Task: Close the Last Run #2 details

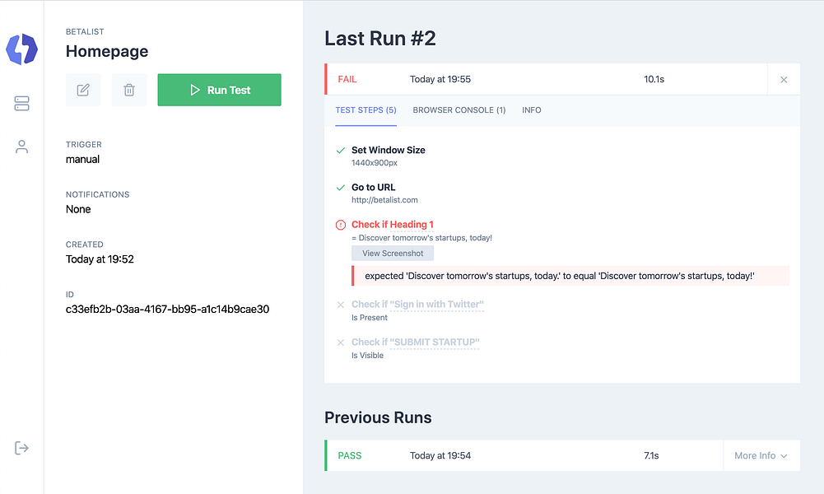Action: (784, 79)
